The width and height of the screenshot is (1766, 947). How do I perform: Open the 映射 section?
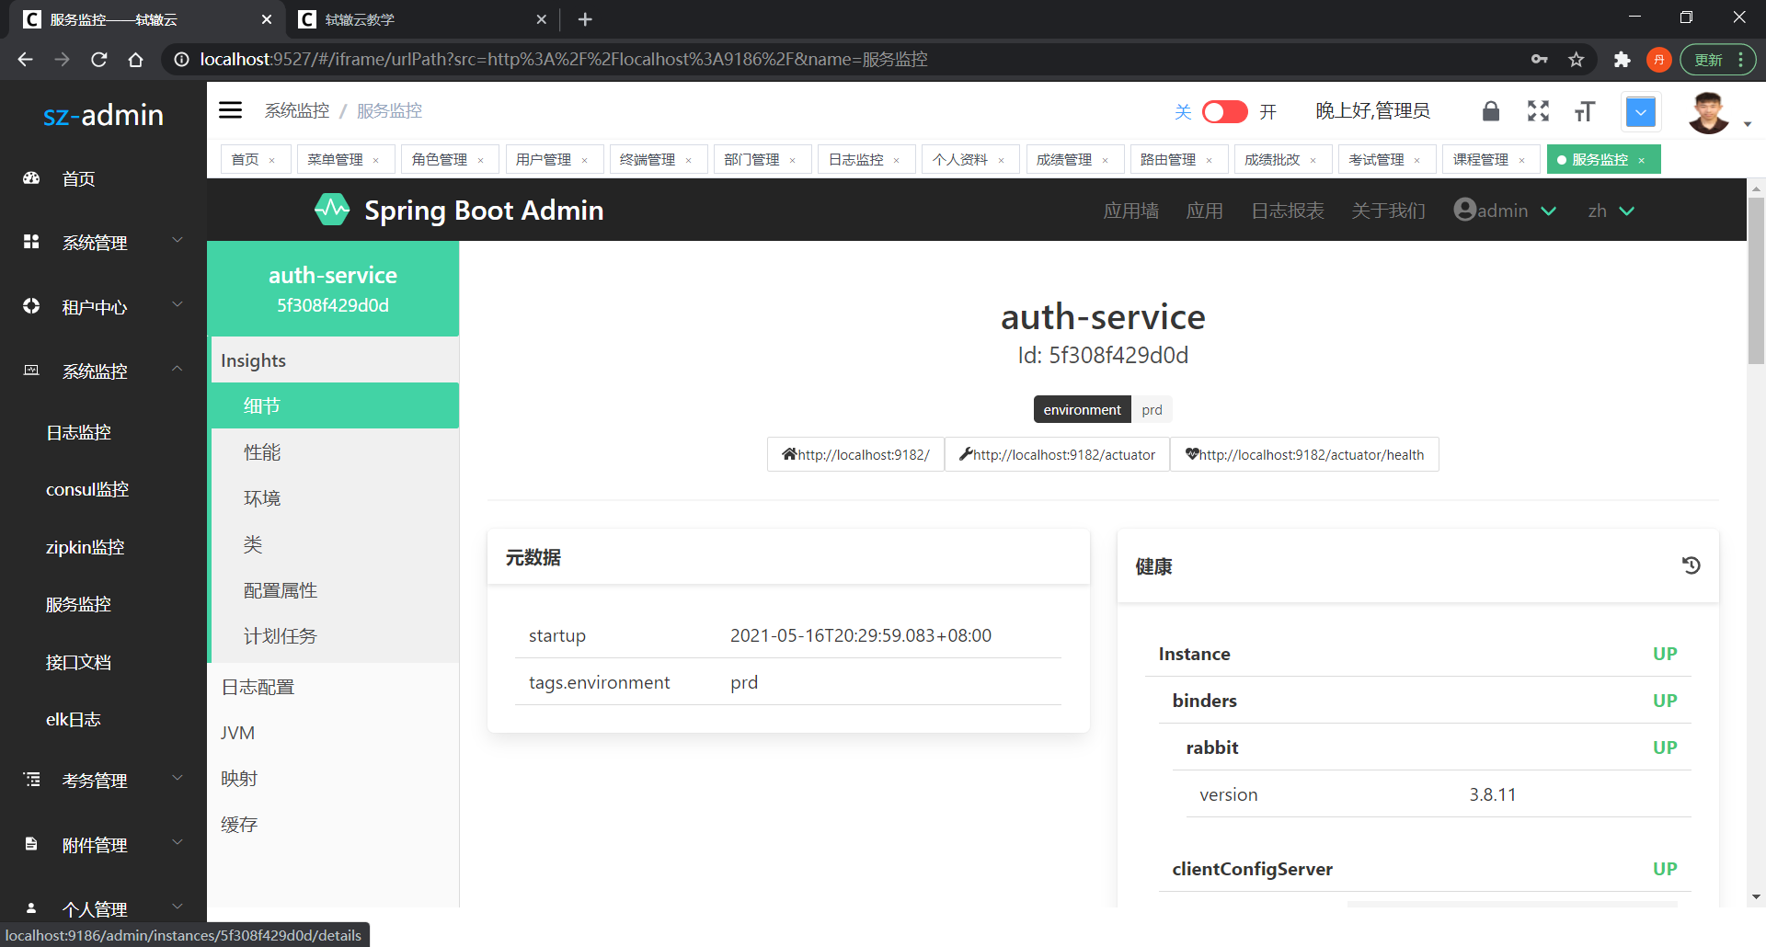(333, 779)
